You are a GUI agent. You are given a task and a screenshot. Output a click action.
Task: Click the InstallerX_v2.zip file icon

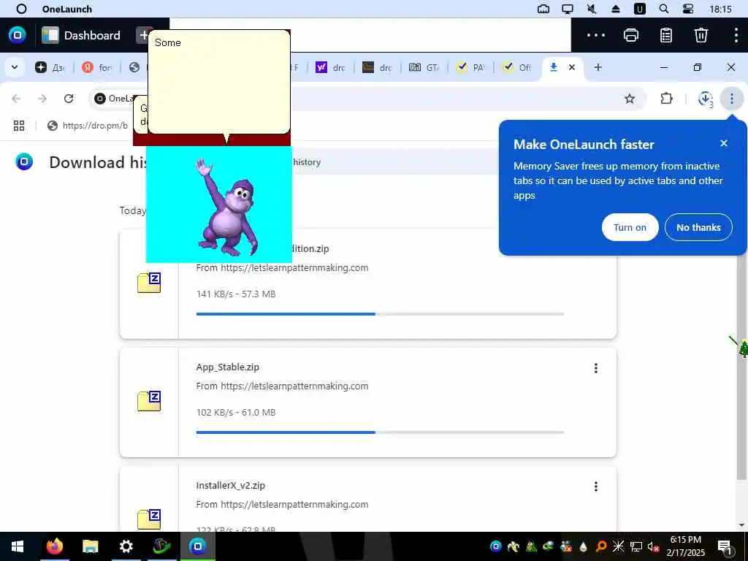pyautogui.click(x=149, y=519)
